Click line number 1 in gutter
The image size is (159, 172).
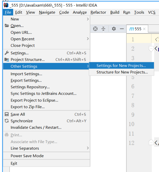[133, 39]
